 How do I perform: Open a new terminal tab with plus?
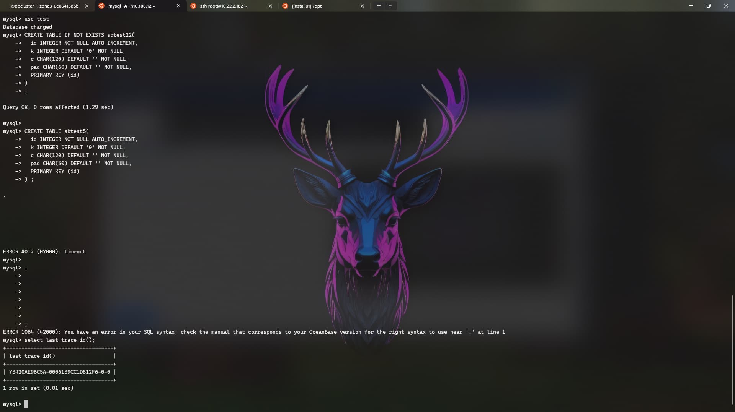[379, 6]
